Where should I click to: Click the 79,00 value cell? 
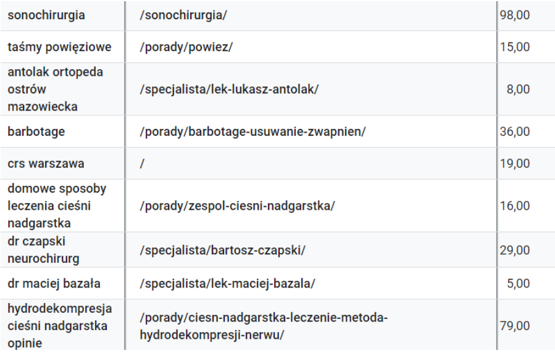pos(514,325)
